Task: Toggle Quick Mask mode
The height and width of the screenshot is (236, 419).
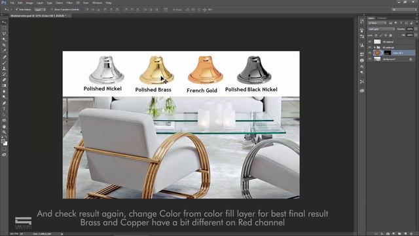Action: tap(4, 149)
